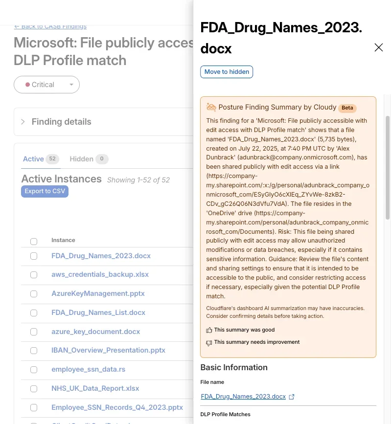Viewport: 391px width, 424px height.
Task: Click the Cloudy posture summary icon
Action: pyautogui.click(x=211, y=107)
